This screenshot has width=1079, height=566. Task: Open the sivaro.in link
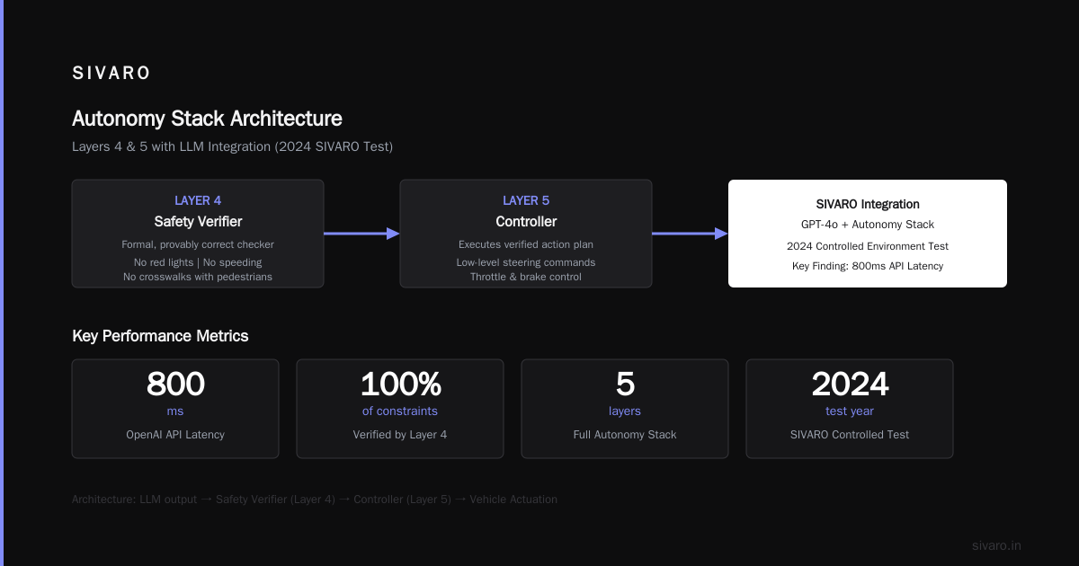pos(996,545)
